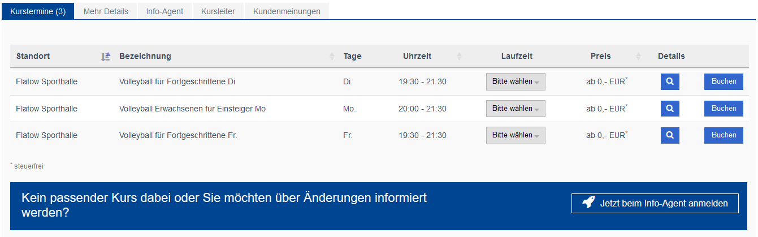
Task: Book Volleyball Erwachsenen für Einsteiger Mo
Action: point(724,109)
